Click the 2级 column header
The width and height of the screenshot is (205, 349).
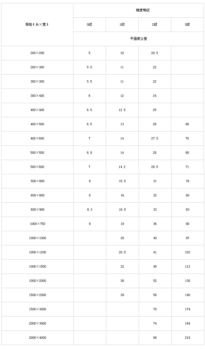pyautogui.click(x=155, y=24)
